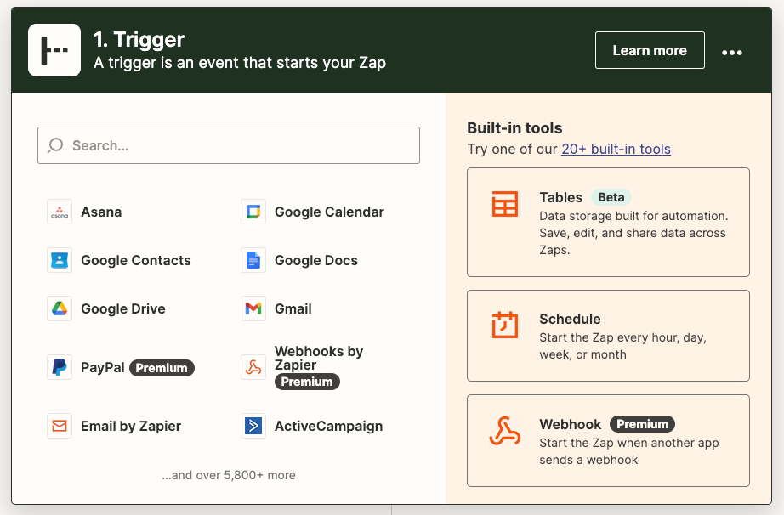The width and height of the screenshot is (784, 515).
Task: Click the '...and over 5,800+ more' text
Action: 229,475
